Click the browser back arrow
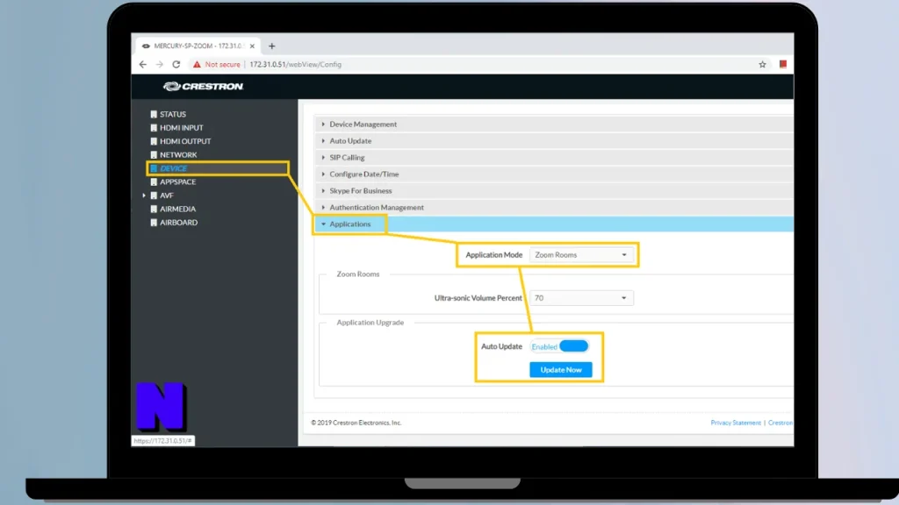899x505 pixels. pos(143,65)
